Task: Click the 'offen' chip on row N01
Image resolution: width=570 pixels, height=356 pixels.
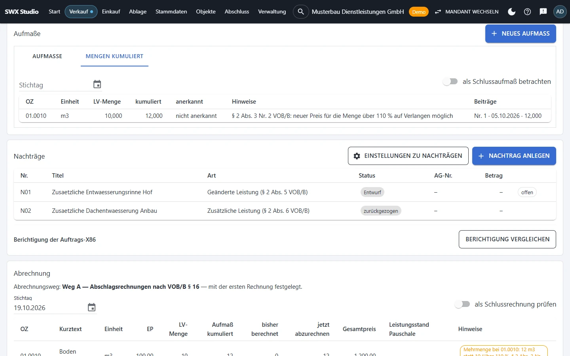Action: point(527,192)
